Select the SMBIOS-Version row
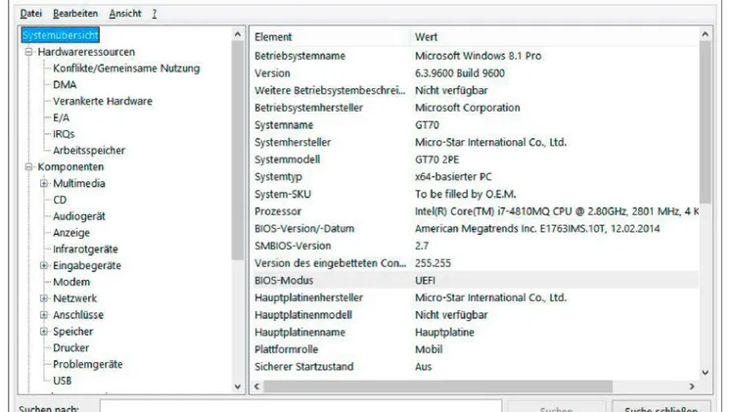 click(475, 246)
